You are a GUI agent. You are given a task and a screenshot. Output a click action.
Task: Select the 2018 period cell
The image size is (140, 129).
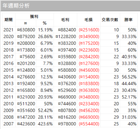click(x=8, y=50)
